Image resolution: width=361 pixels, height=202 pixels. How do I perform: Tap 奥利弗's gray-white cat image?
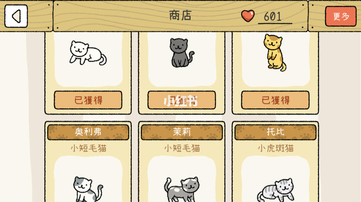88,189
